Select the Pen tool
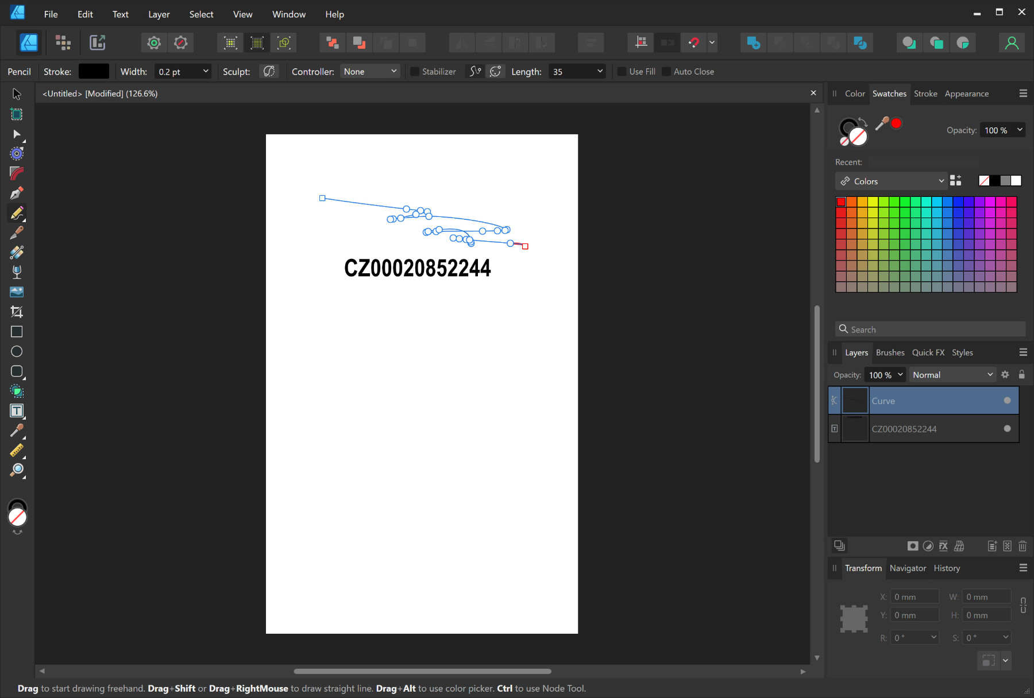The width and height of the screenshot is (1034, 698). 17,193
